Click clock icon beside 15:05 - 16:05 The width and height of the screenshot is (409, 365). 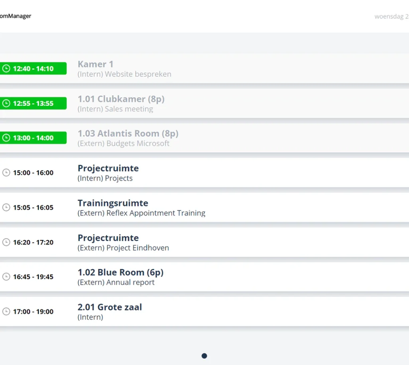[x=6, y=207]
